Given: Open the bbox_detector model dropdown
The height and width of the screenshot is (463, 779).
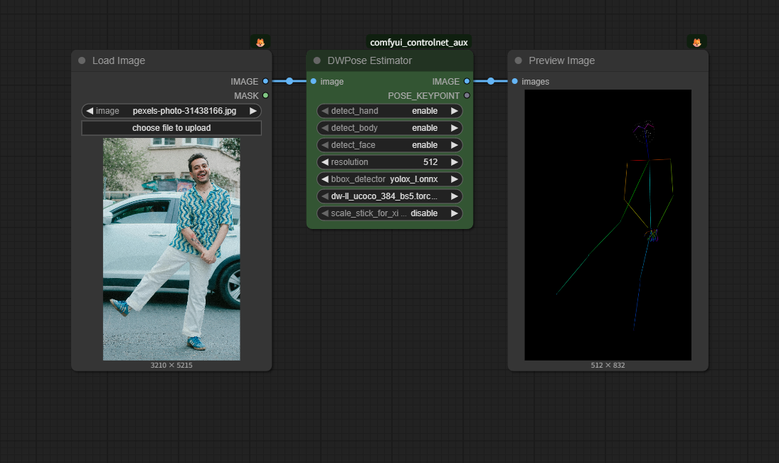Looking at the screenshot, I should 389,179.
